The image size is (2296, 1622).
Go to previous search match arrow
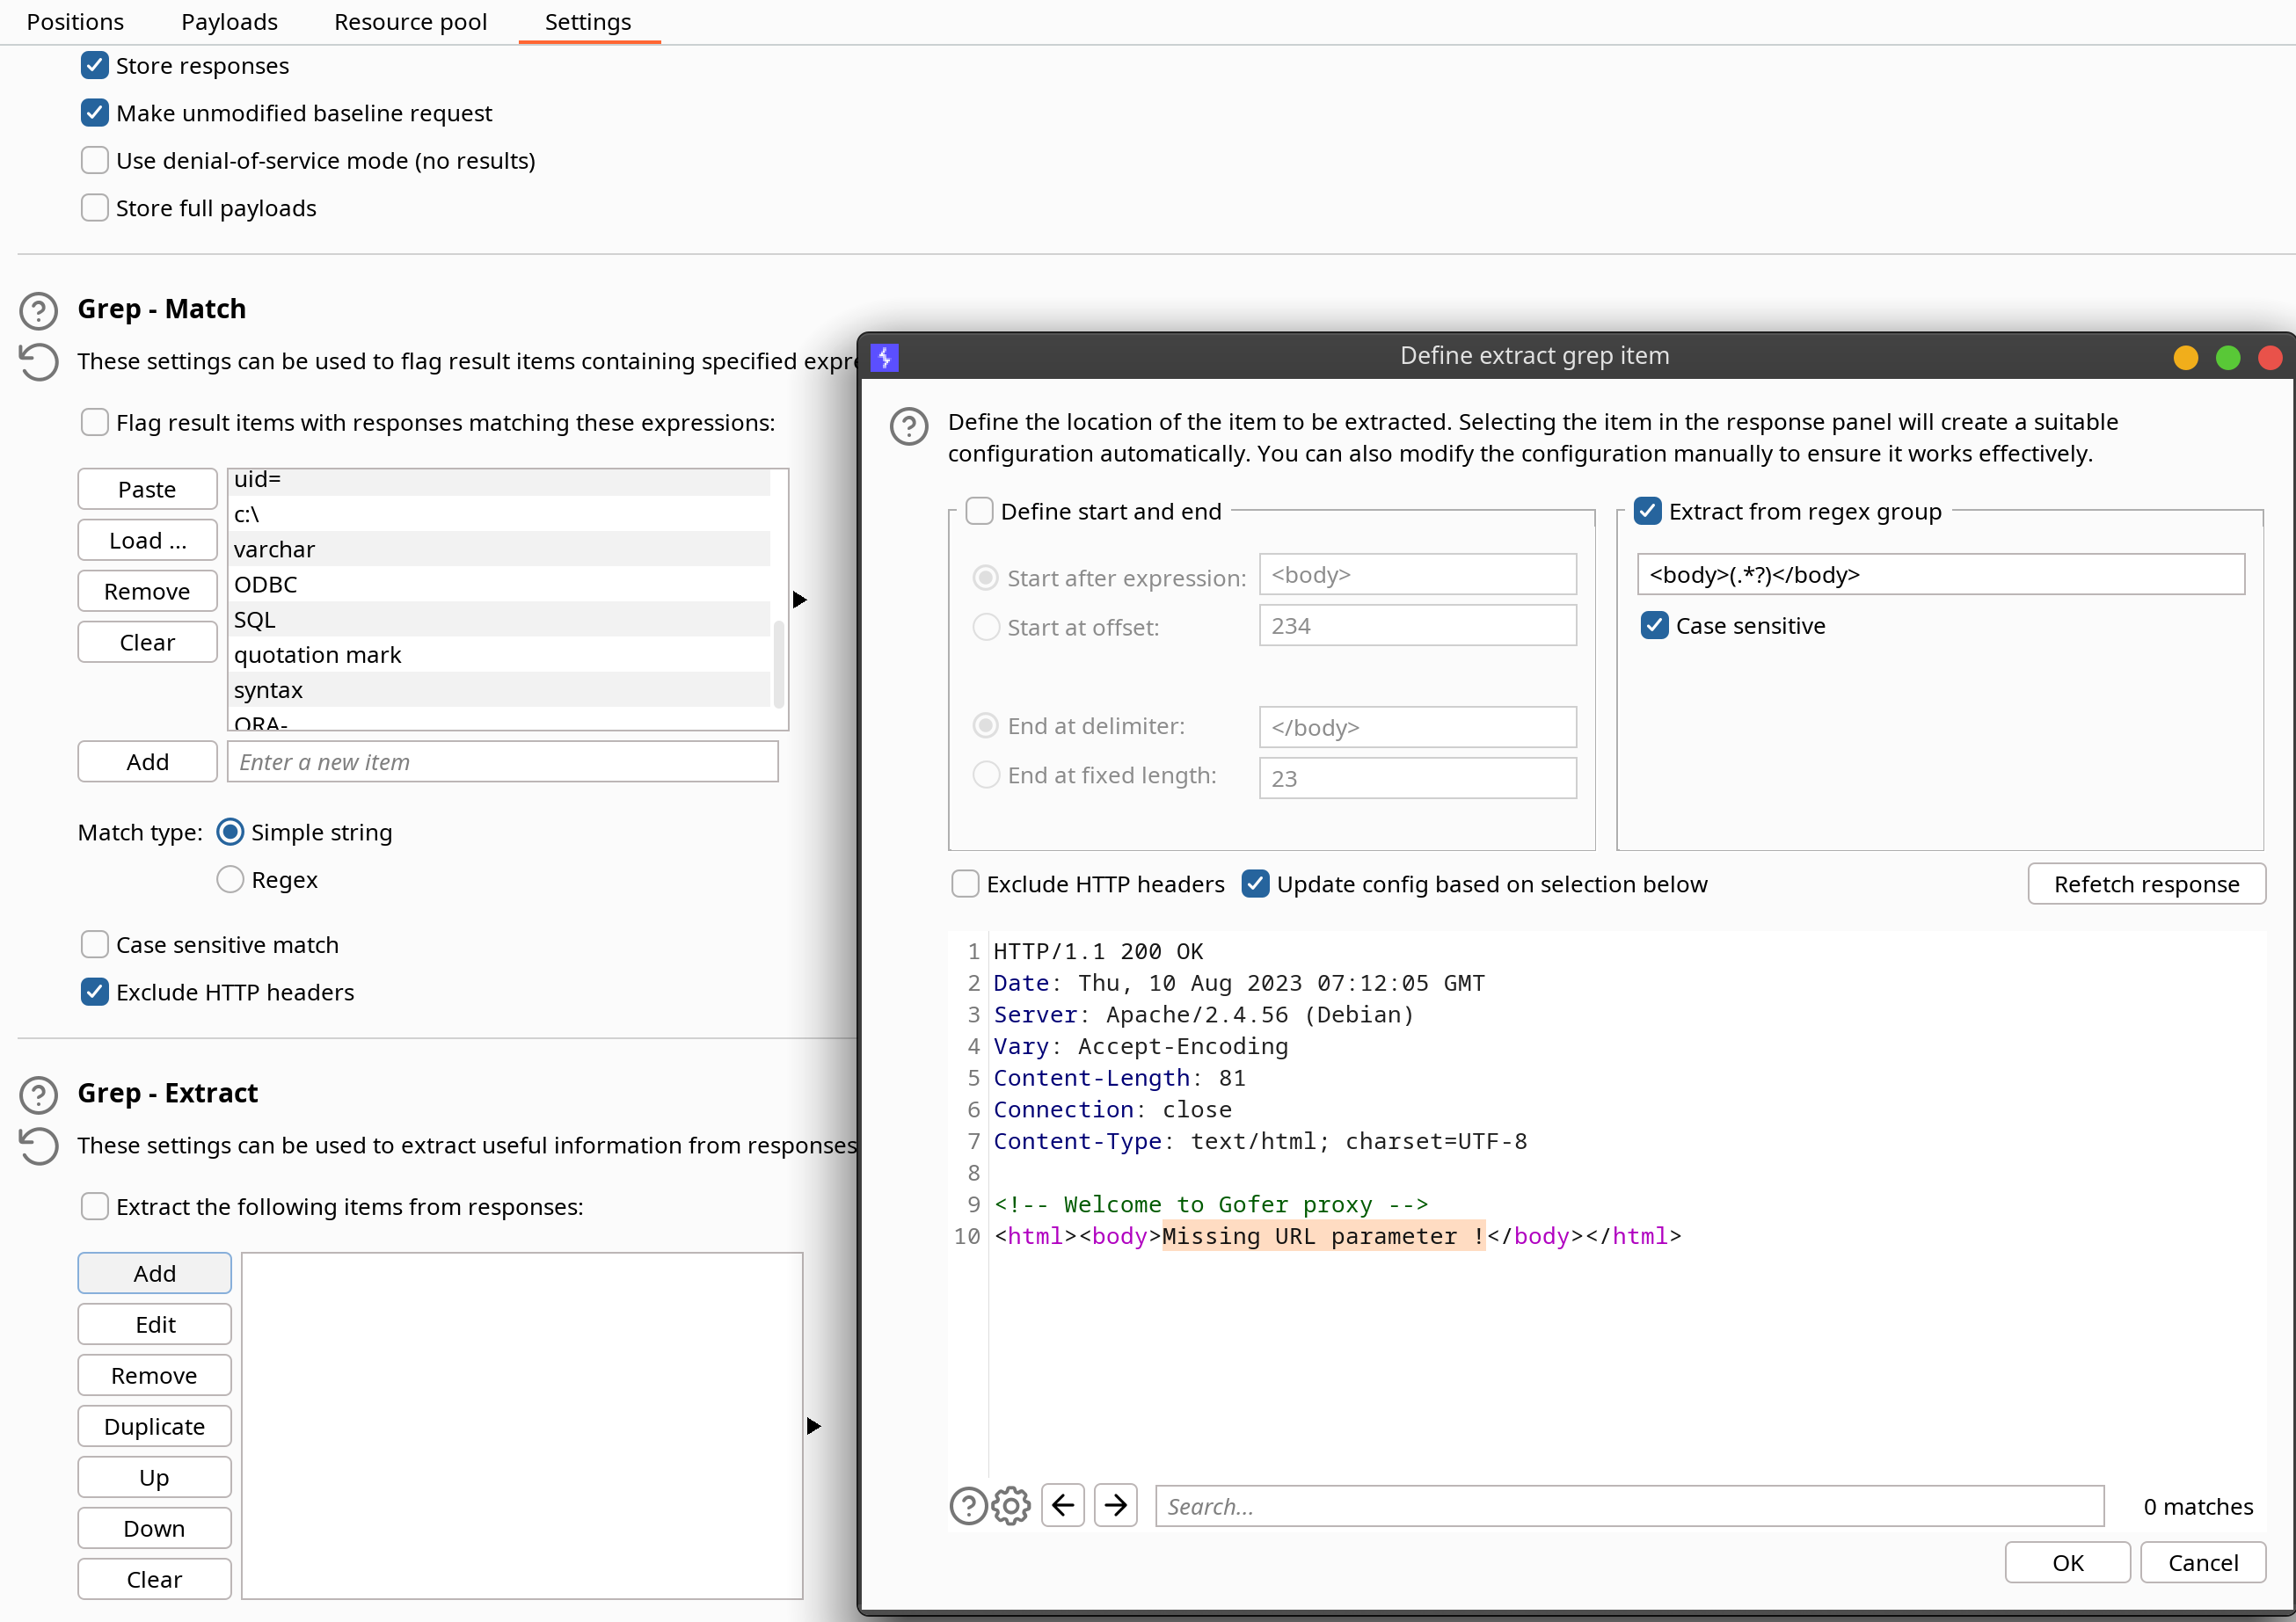point(1062,1505)
